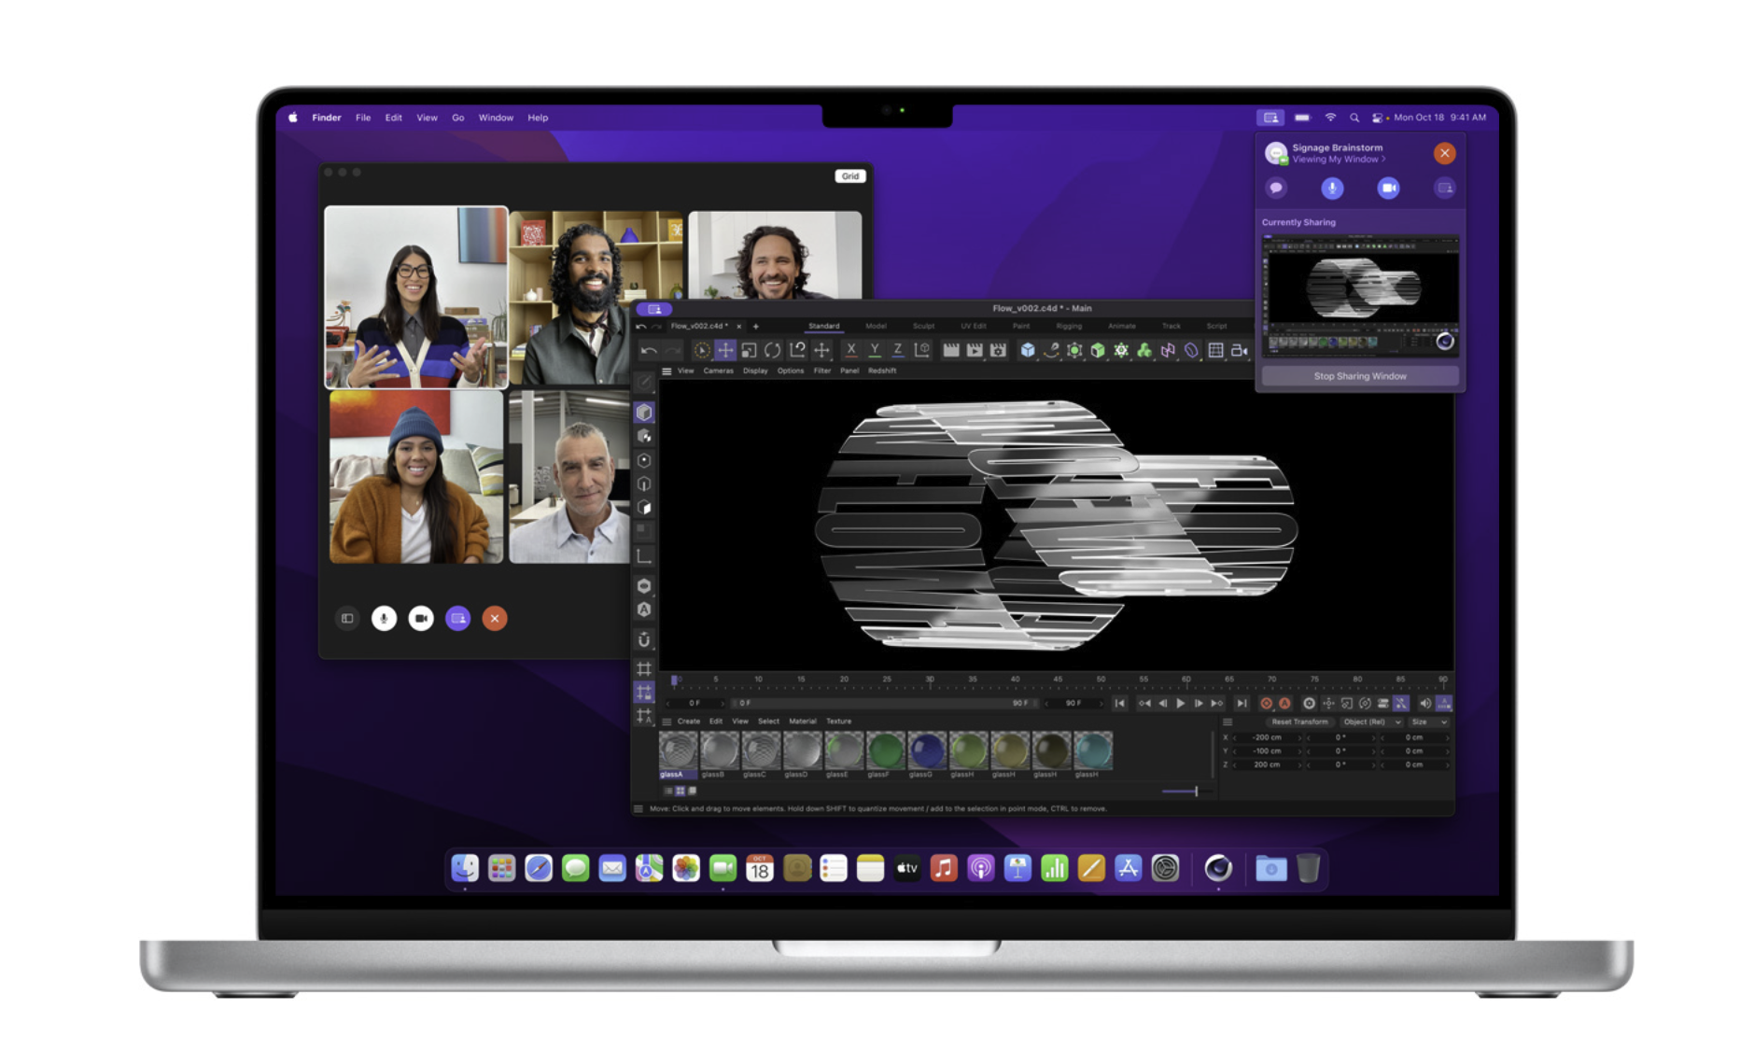Click the Undo arrow in main toolbar
The width and height of the screenshot is (1740, 1051).
[x=648, y=351]
